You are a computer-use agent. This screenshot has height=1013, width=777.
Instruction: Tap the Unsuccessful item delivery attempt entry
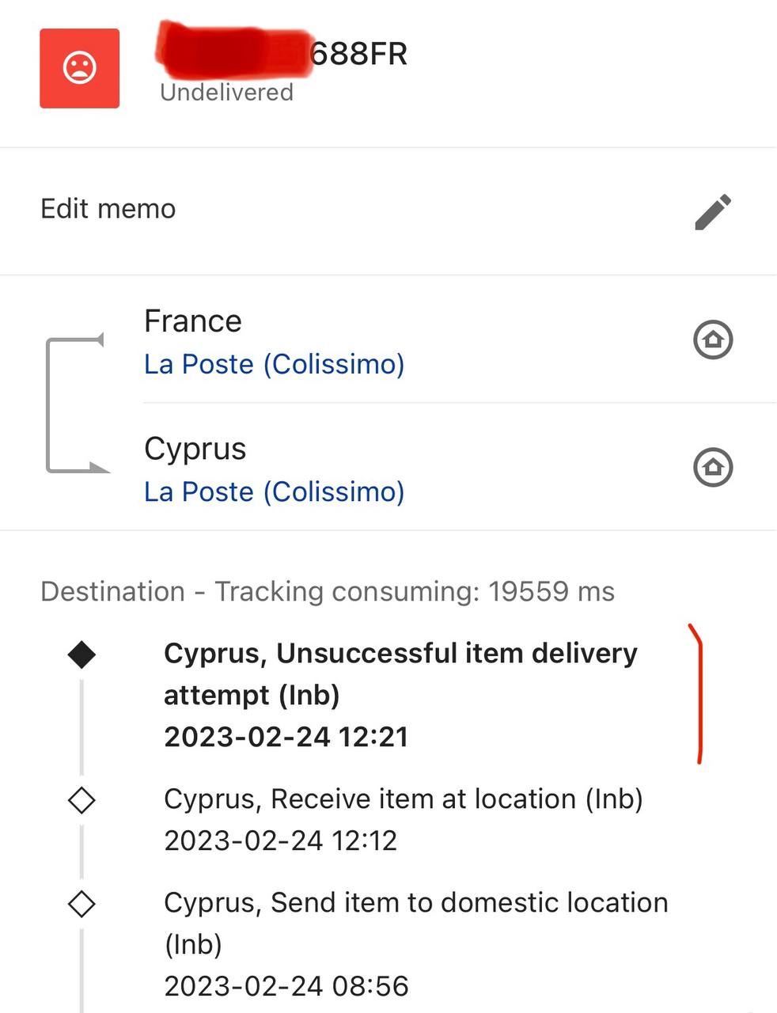(400, 673)
